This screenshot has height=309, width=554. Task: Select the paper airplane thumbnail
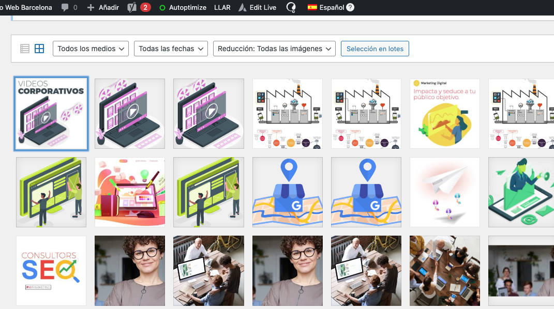445,192
